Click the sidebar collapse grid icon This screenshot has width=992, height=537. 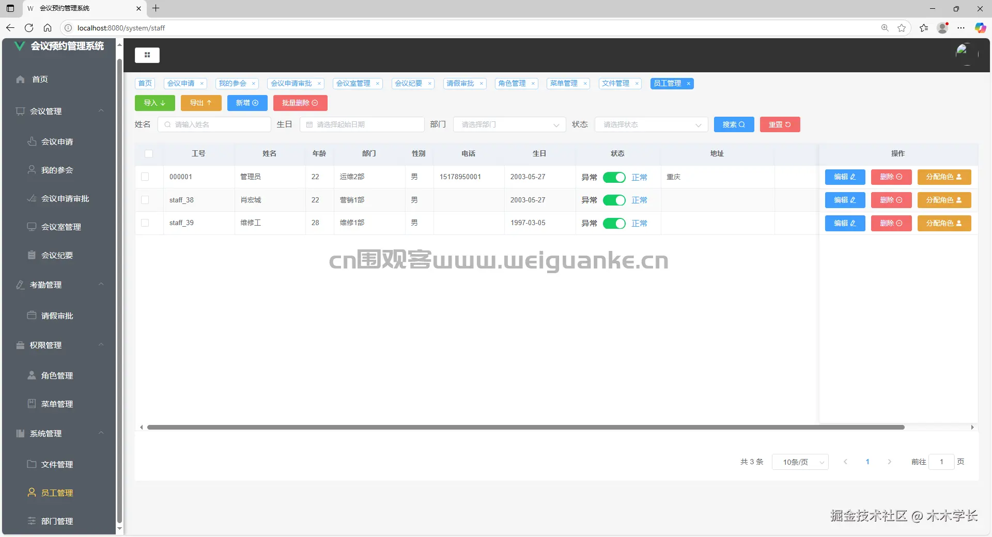[x=147, y=55]
